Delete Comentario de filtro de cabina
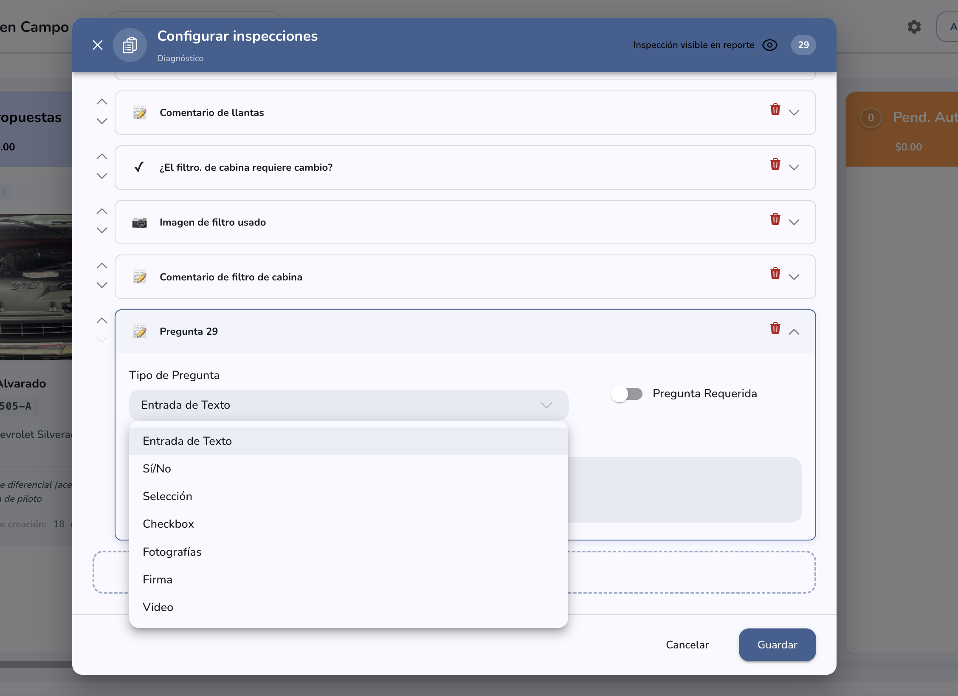This screenshot has width=958, height=696. coord(775,274)
